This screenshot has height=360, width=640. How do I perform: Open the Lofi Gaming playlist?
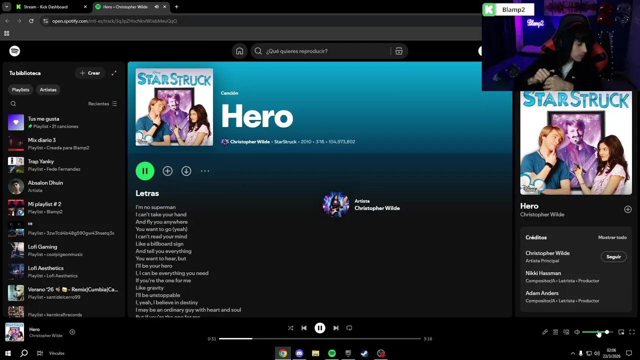(x=63, y=250)
